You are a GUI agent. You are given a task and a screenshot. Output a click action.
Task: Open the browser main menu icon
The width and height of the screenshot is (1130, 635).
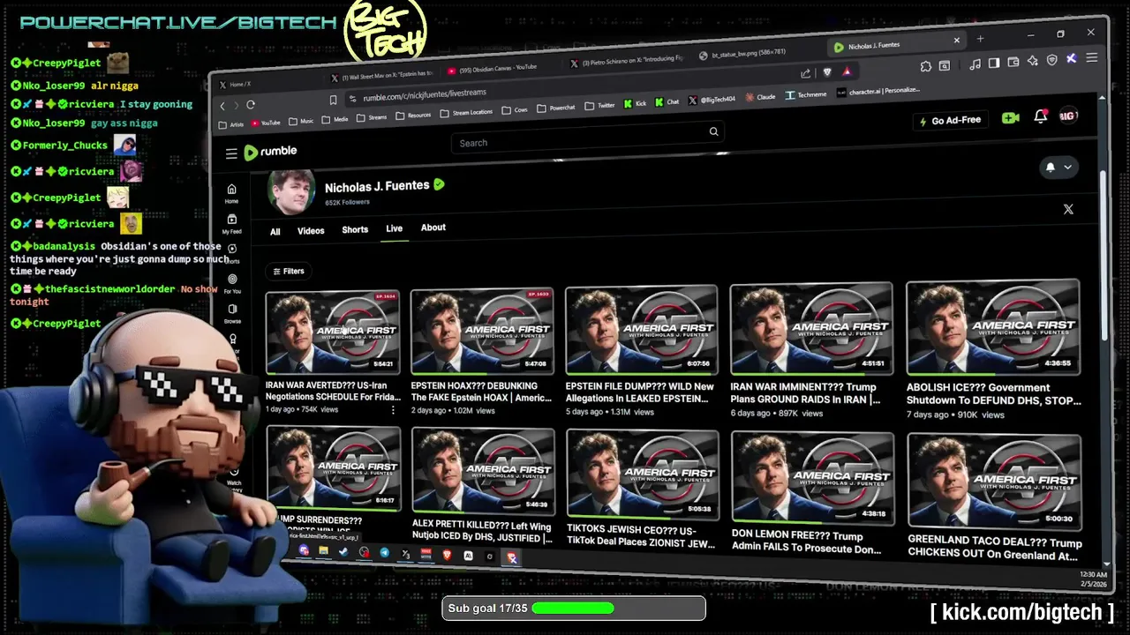pos(1092,58)
